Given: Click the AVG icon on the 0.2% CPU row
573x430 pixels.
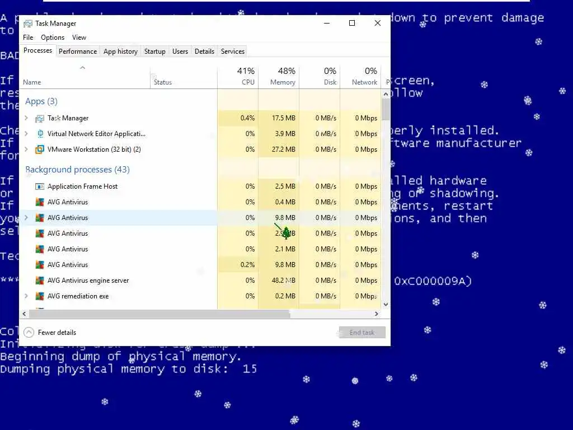Looking at the screenshot, I should (40, 265).
